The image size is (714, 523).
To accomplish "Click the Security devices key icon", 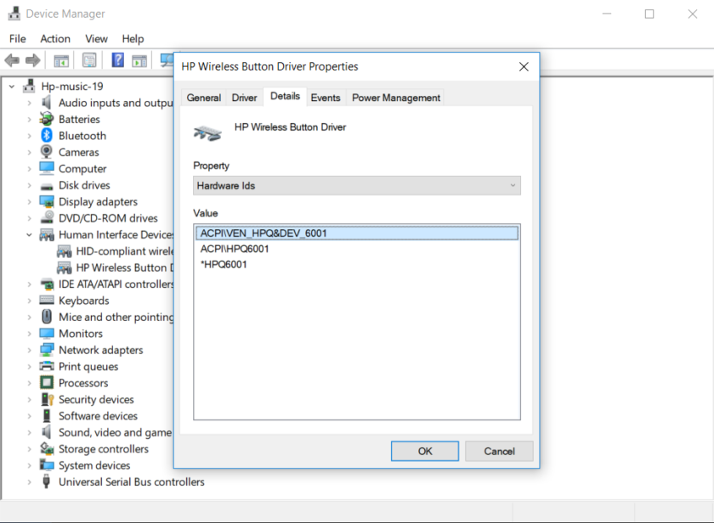I will point(47,399).
